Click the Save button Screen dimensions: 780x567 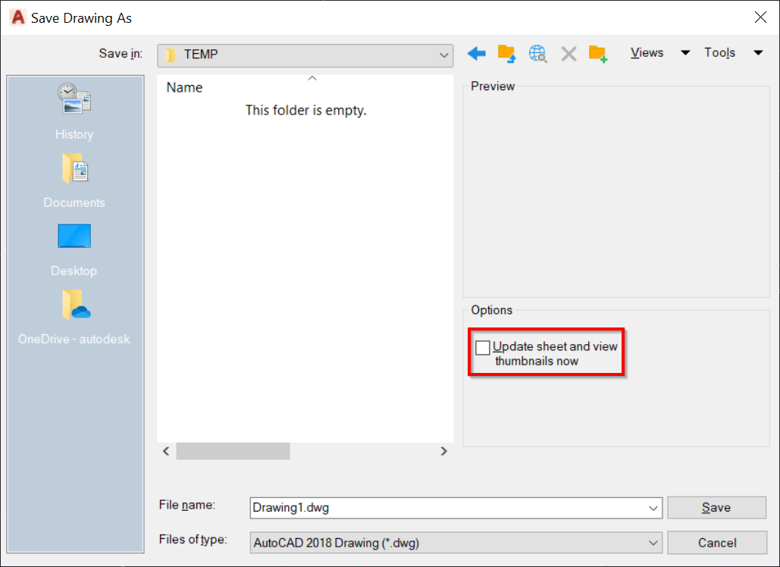point(716,508)
